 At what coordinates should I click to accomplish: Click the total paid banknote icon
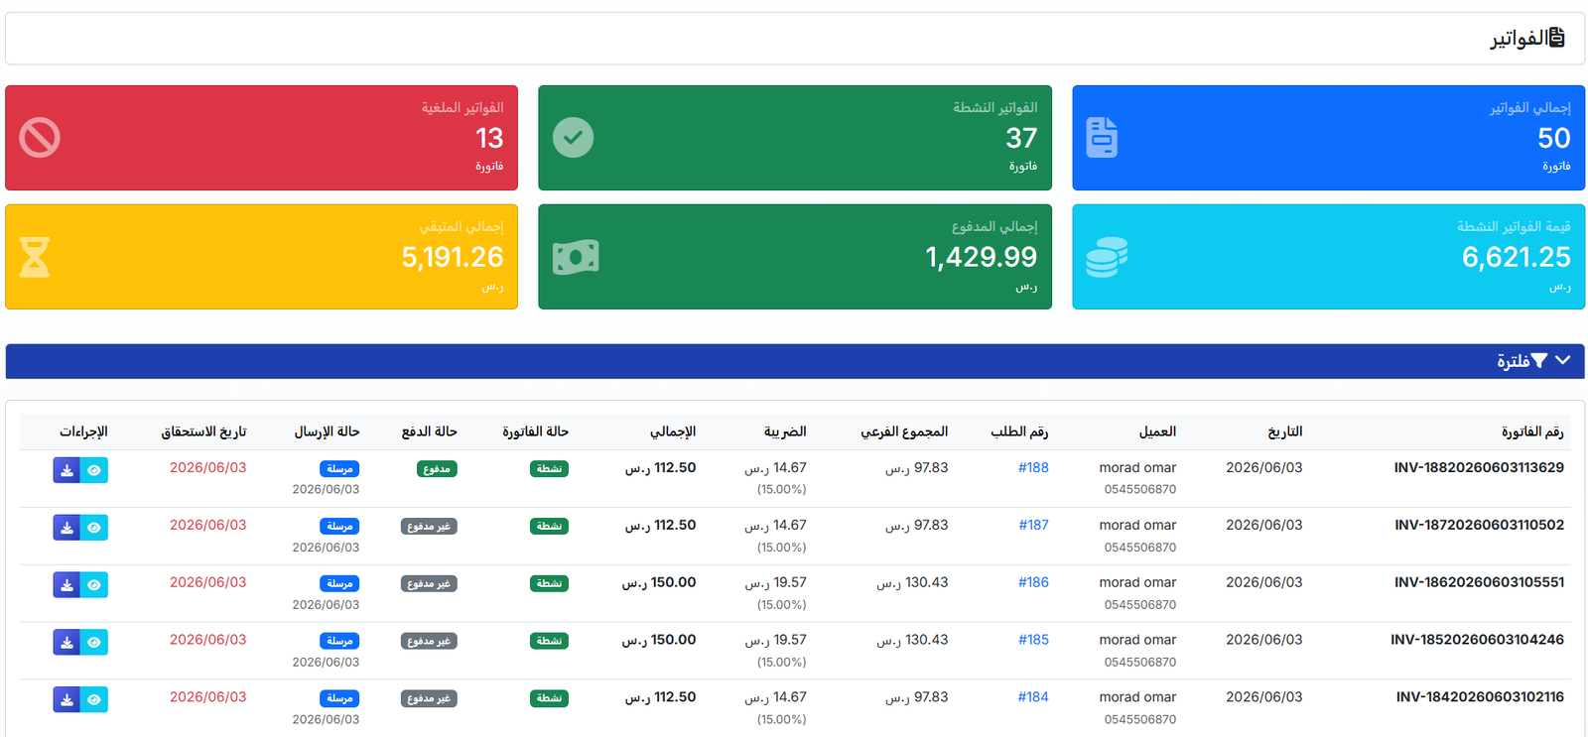[x=576, y=257]
